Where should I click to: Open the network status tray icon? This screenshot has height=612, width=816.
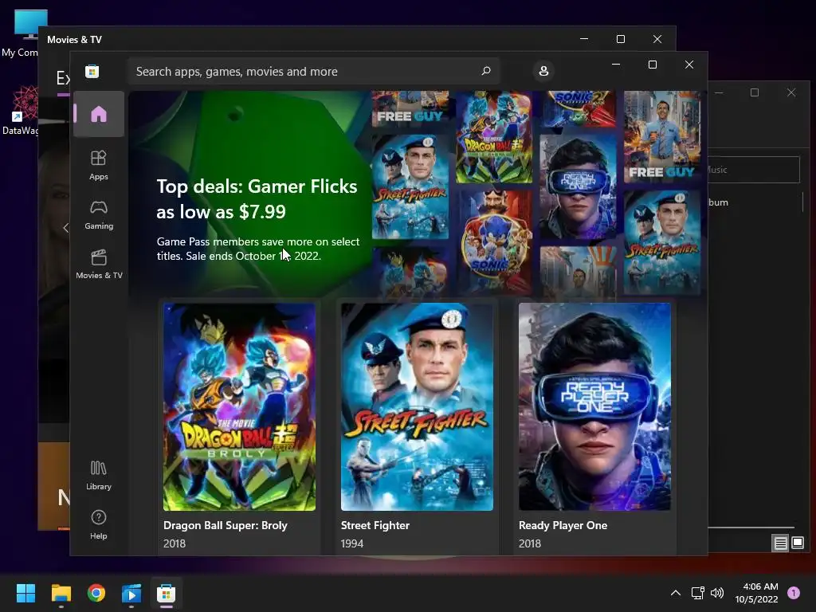pyautogui.click(x=697, y=593)
